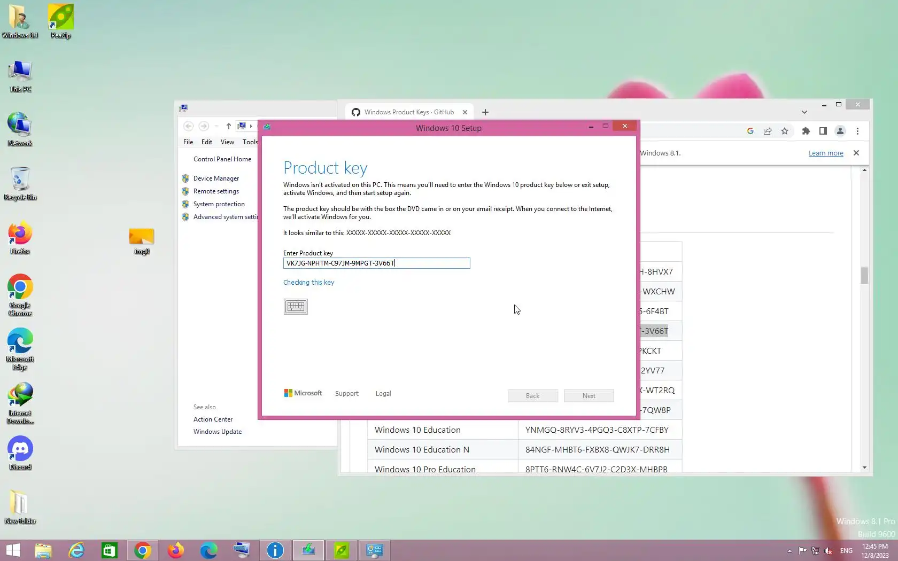Click the Microsoft logo in Setup
The height and width of the screenshot is (561, 898).
pyautogui.click(x=303, y=393)
